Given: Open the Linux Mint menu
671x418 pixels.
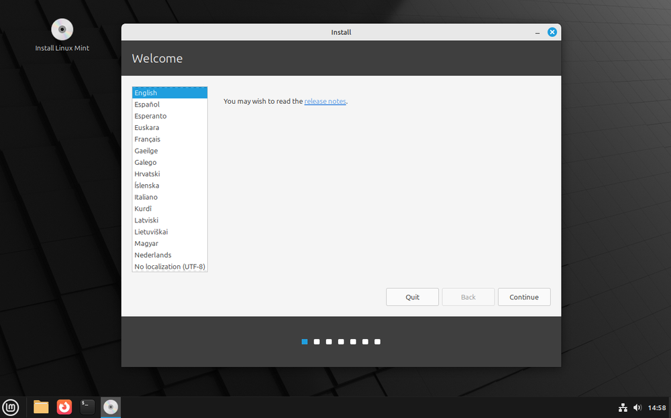Looking at the screenshot, I should [x=10, y=407].
